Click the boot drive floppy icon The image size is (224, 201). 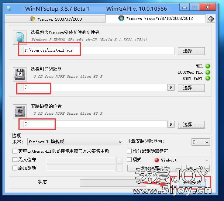point(20,74)
